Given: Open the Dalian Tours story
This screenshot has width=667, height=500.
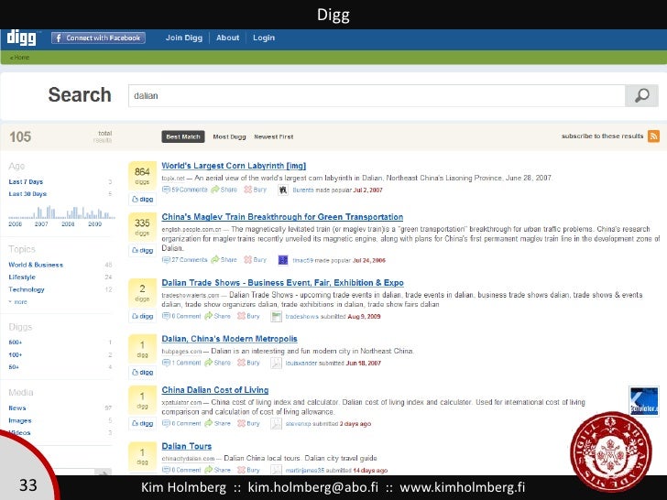Looking at the screenshot, I should point(186,447).
